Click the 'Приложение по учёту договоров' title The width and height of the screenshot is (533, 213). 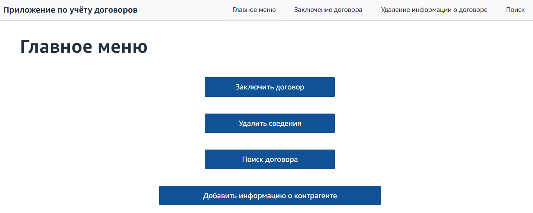click(x=71, y=10)
